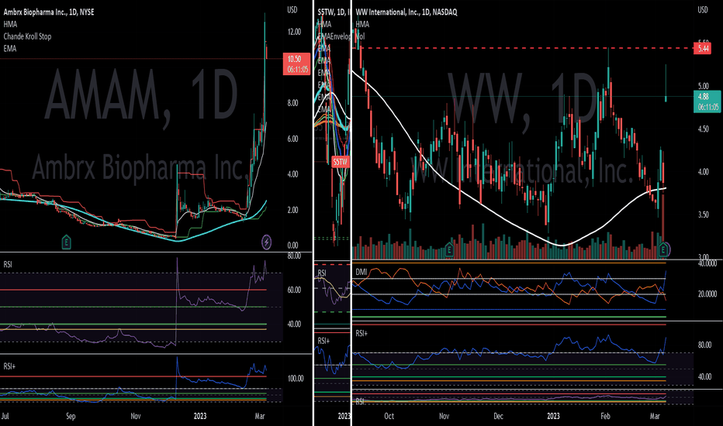
Task: Click the Feb label on the WW time axis
Action: 605,417
